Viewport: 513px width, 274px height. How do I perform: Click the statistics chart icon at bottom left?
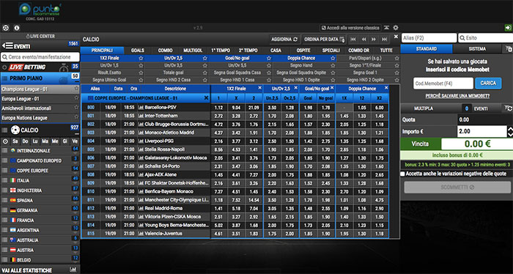pos(73,270)
